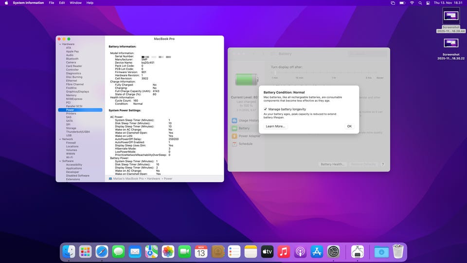Launch Photos app in the Dock
This screenshot has height=263, width=467.
click(168, 251)
